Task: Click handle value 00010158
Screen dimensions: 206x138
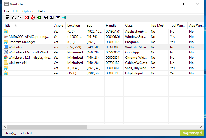Action: pos(112,73)
